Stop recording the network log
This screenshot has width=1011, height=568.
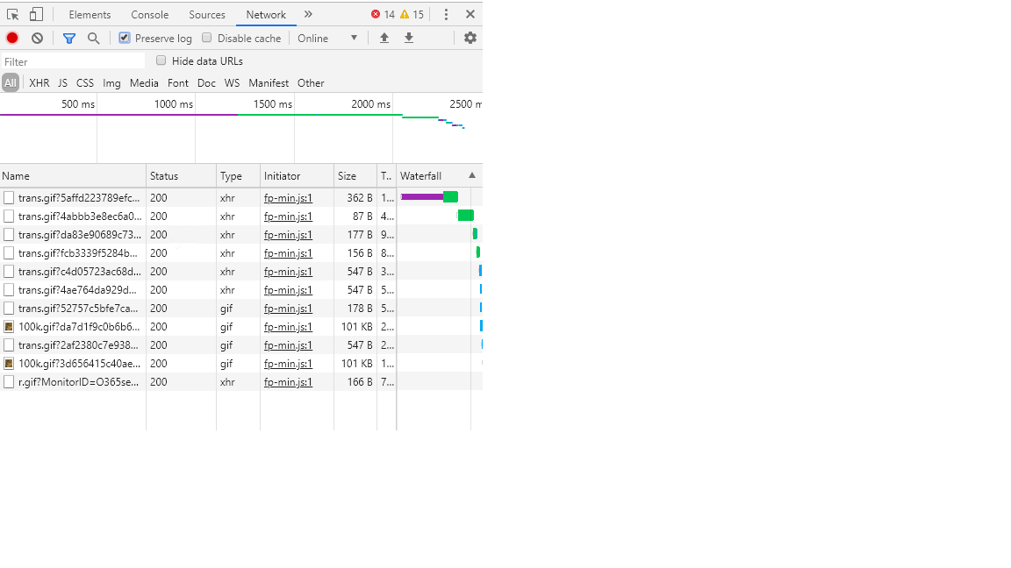pos(12,38)
